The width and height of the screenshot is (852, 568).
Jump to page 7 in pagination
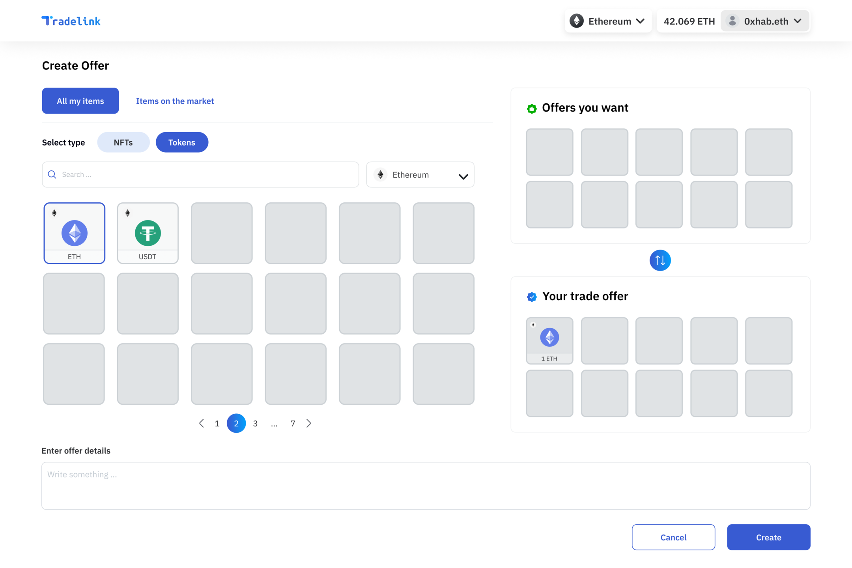[293, 423]
